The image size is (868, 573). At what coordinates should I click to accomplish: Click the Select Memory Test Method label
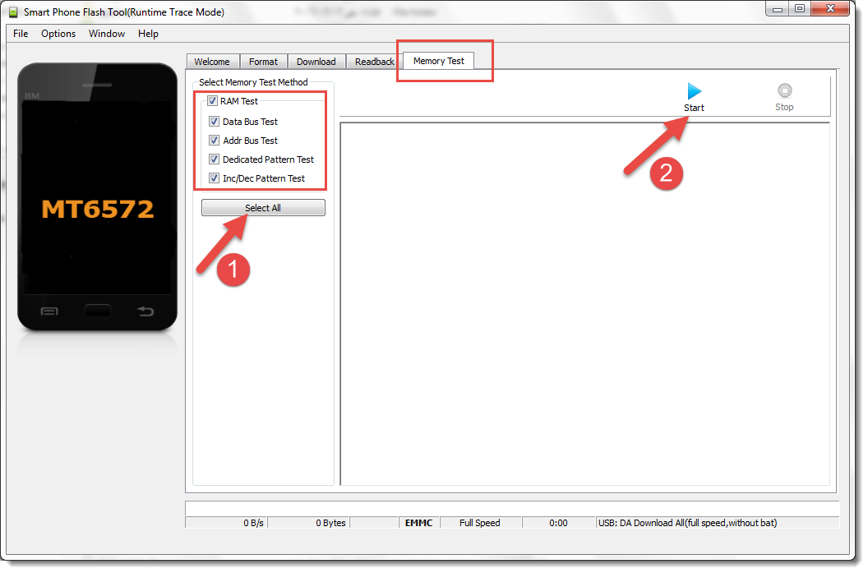click(x=253, y=82)
